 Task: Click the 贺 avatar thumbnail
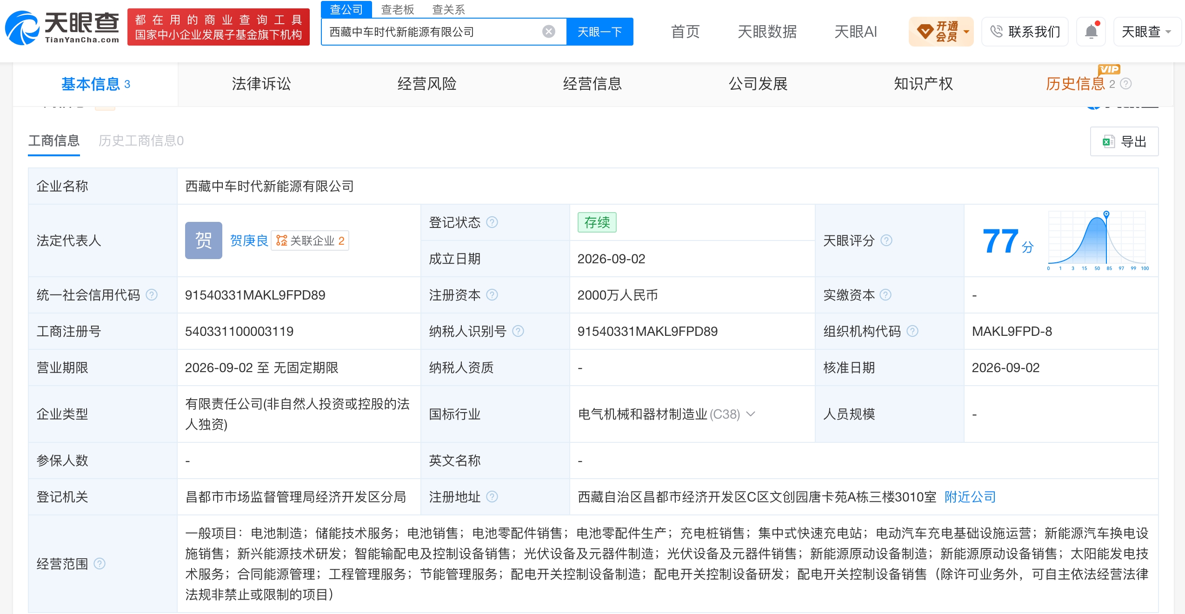[x=204, y=240]
